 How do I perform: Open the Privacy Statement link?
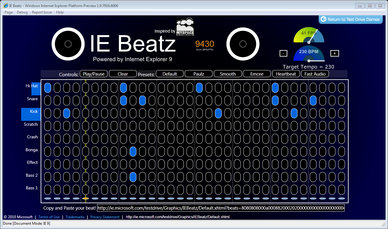[x=105, y=217]
